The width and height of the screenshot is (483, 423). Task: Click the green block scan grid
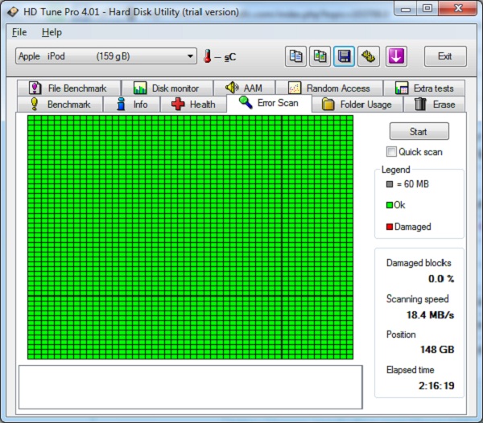pos(190,237)
